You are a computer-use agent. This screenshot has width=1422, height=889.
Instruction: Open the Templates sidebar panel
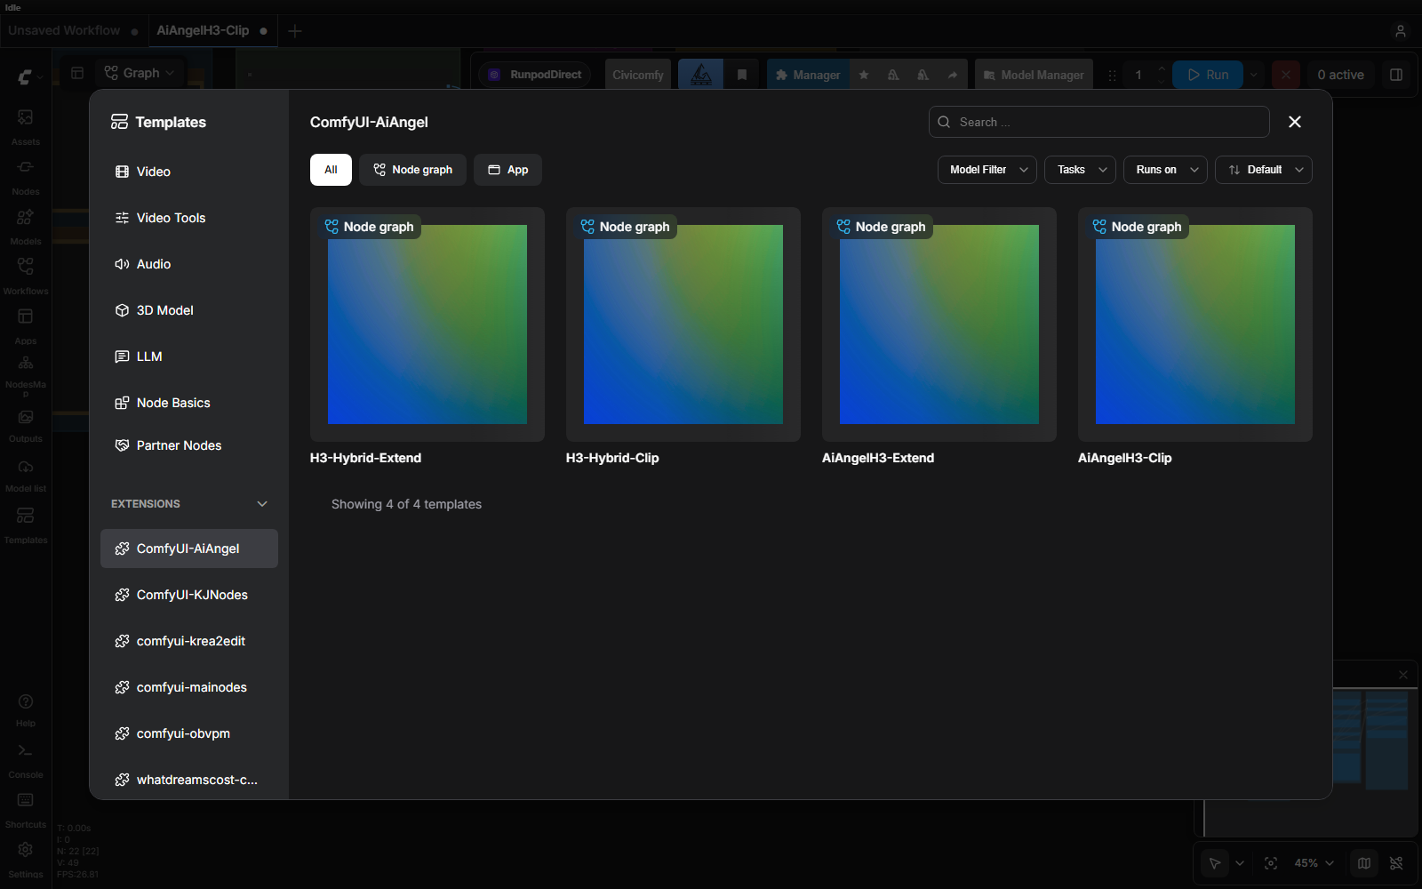pos(26,525)
